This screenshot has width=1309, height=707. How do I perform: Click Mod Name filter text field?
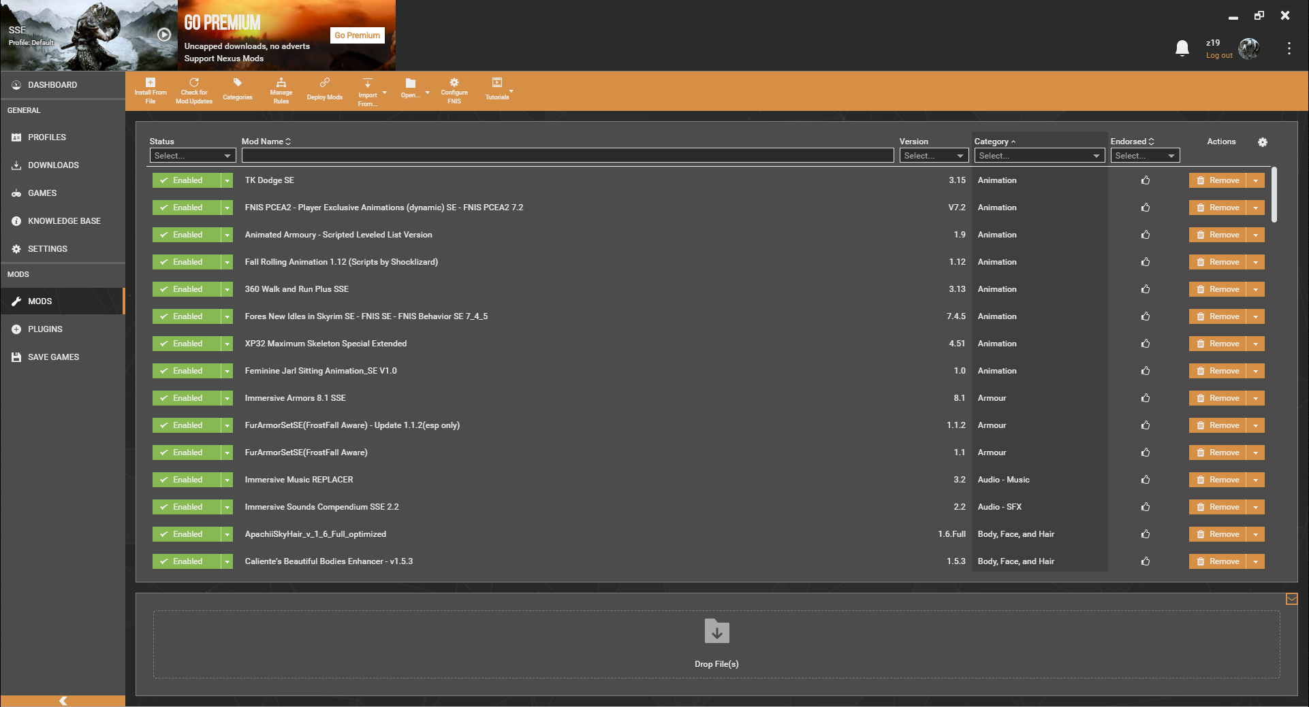[x=567, y=156]
